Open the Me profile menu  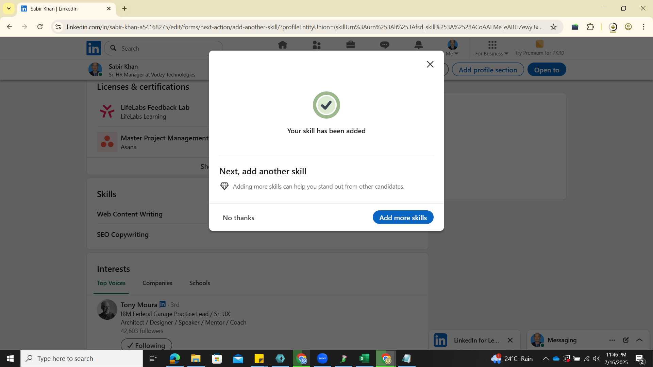click(x=452, y=48)
